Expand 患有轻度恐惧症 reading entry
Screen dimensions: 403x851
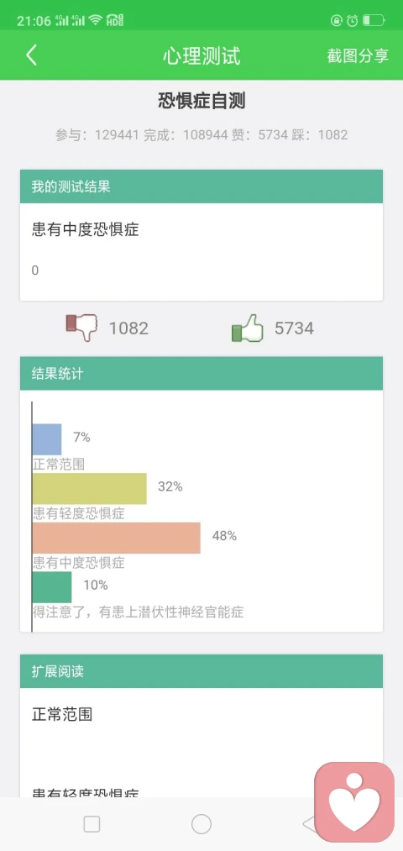(85, 794)
